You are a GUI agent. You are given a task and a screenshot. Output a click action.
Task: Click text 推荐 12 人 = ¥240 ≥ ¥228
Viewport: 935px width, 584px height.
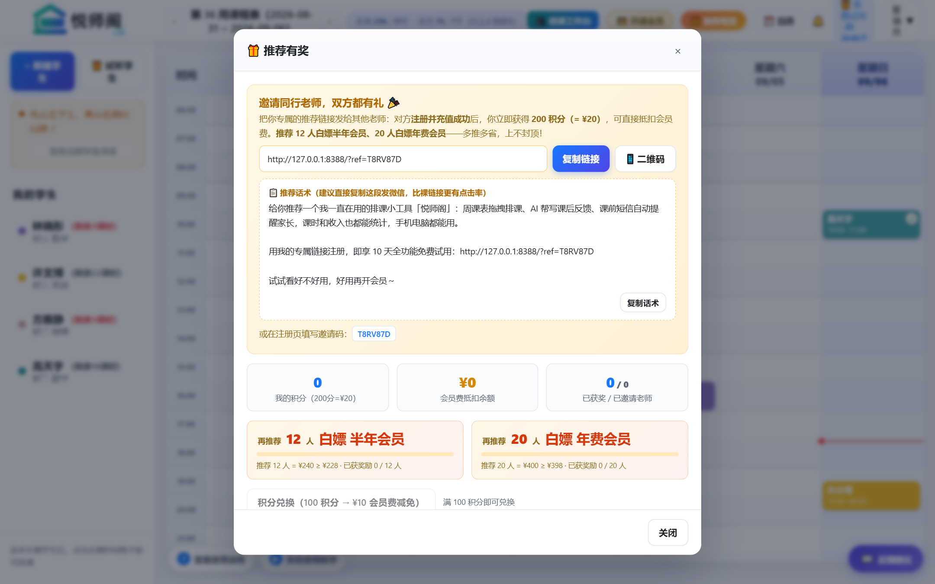pos(297,465)
